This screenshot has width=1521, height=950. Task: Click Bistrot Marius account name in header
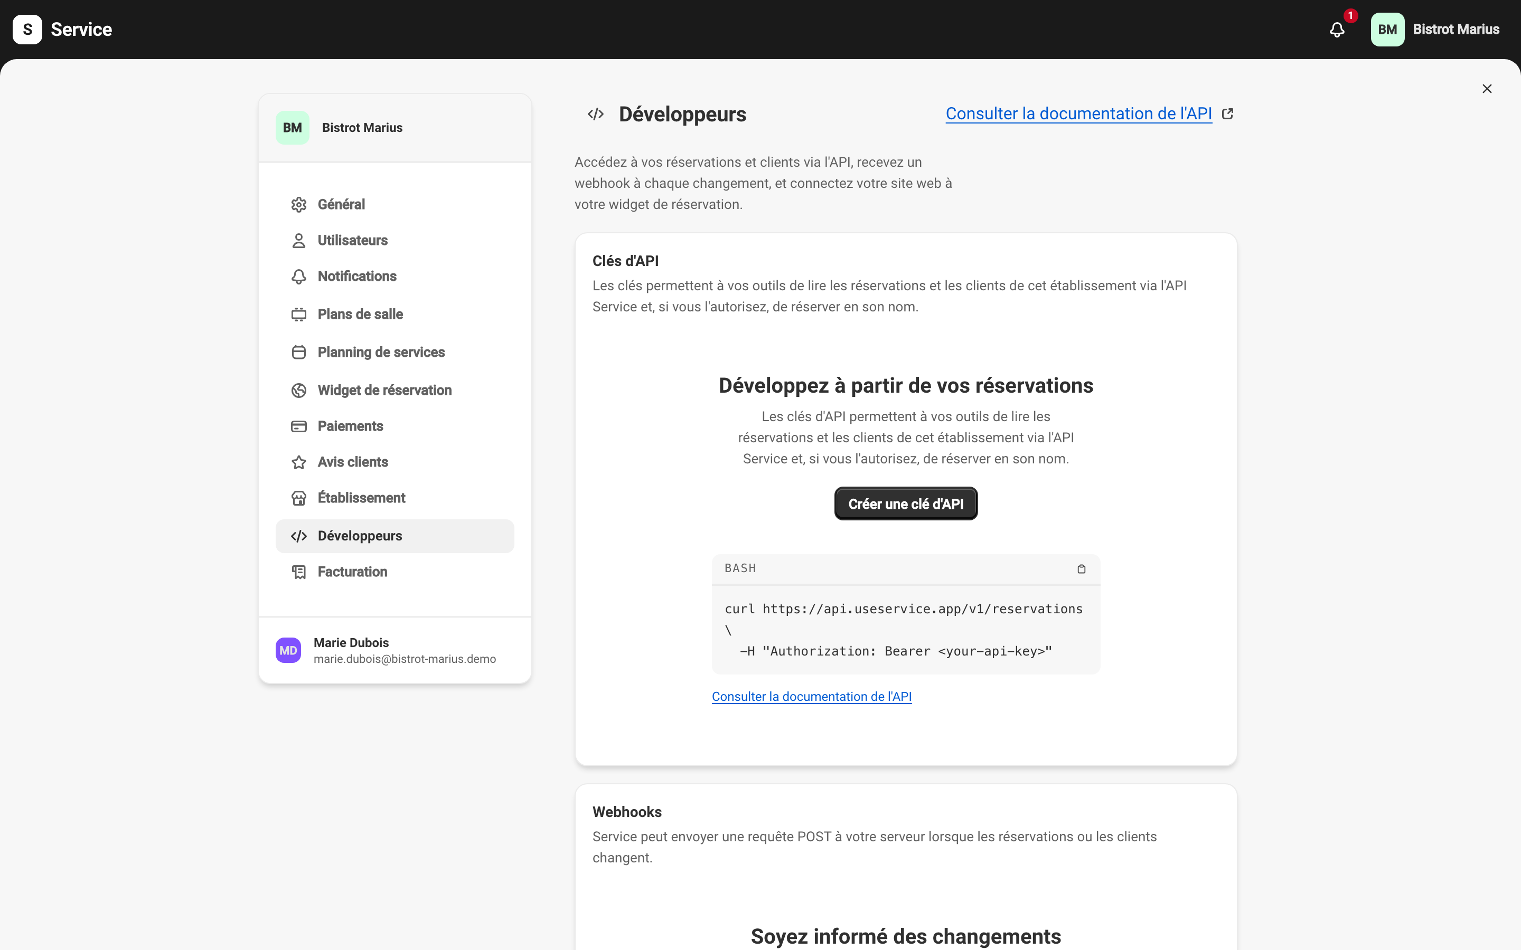1456,30
